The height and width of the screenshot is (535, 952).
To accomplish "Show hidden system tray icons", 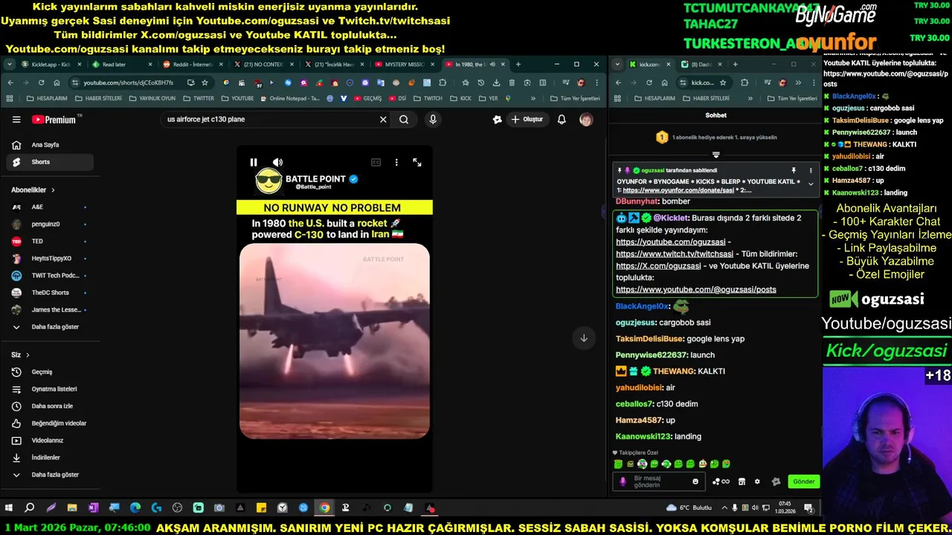I will click(x=725, y=508).
